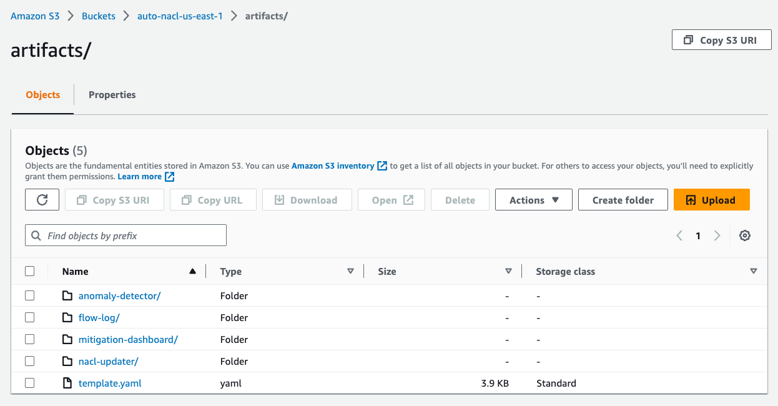778x406 pixels.
Task: Select the checkbox for template.yaml
Action: tap(29, 382)
